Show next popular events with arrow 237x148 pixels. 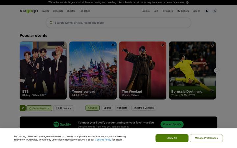pos(217,70)
